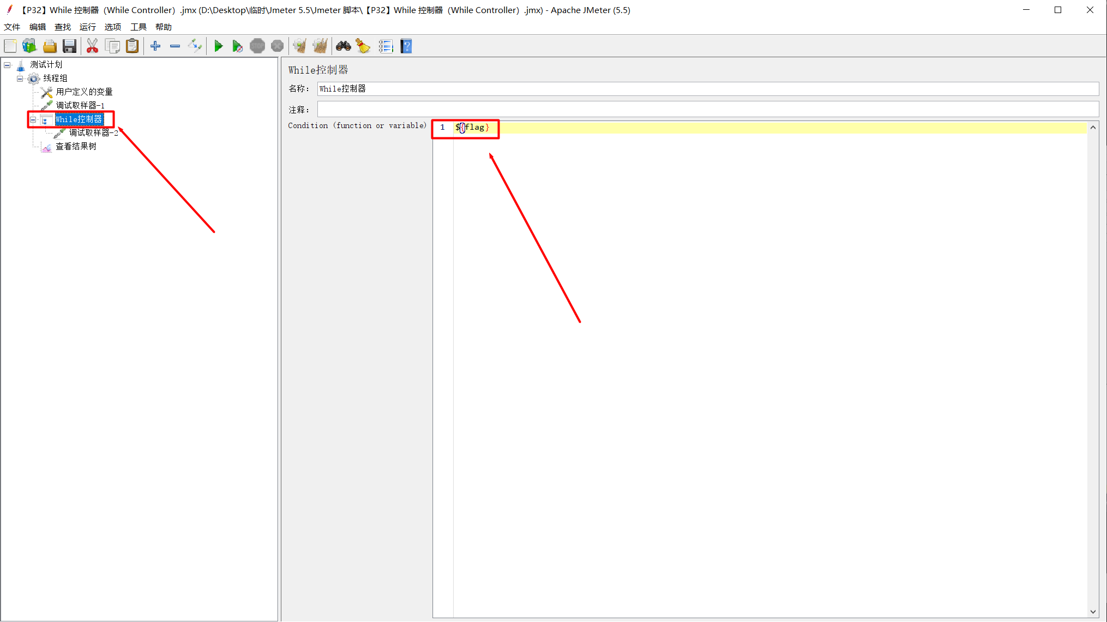1107x622 pixels.
Task: Click the Paste clipboard icon
Action: click(132, 46)
